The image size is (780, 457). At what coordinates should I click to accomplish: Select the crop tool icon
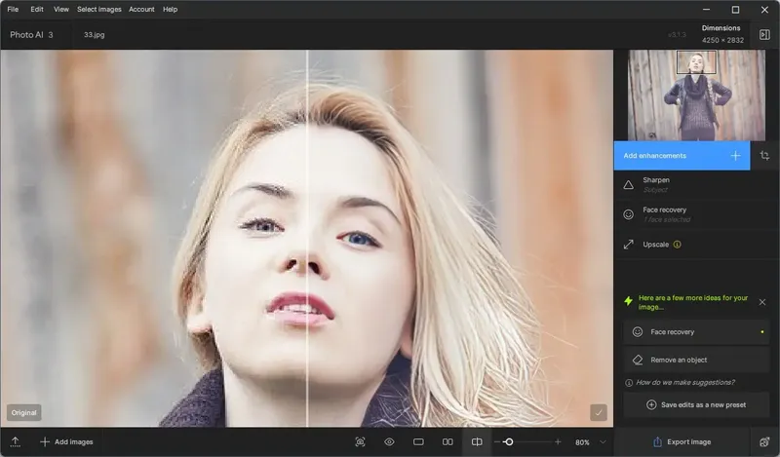pos(764,156)
